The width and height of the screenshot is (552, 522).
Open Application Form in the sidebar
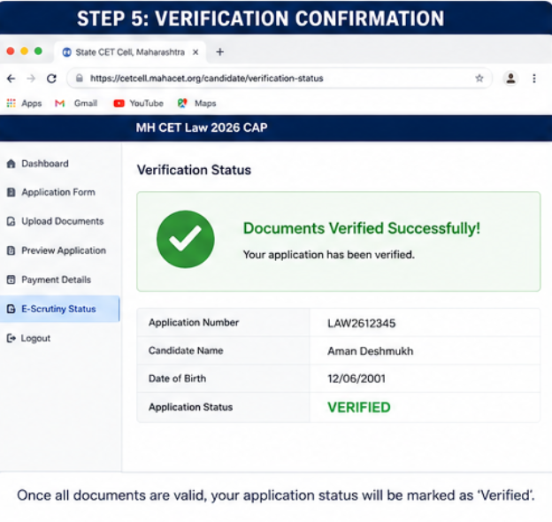(58, 192)
